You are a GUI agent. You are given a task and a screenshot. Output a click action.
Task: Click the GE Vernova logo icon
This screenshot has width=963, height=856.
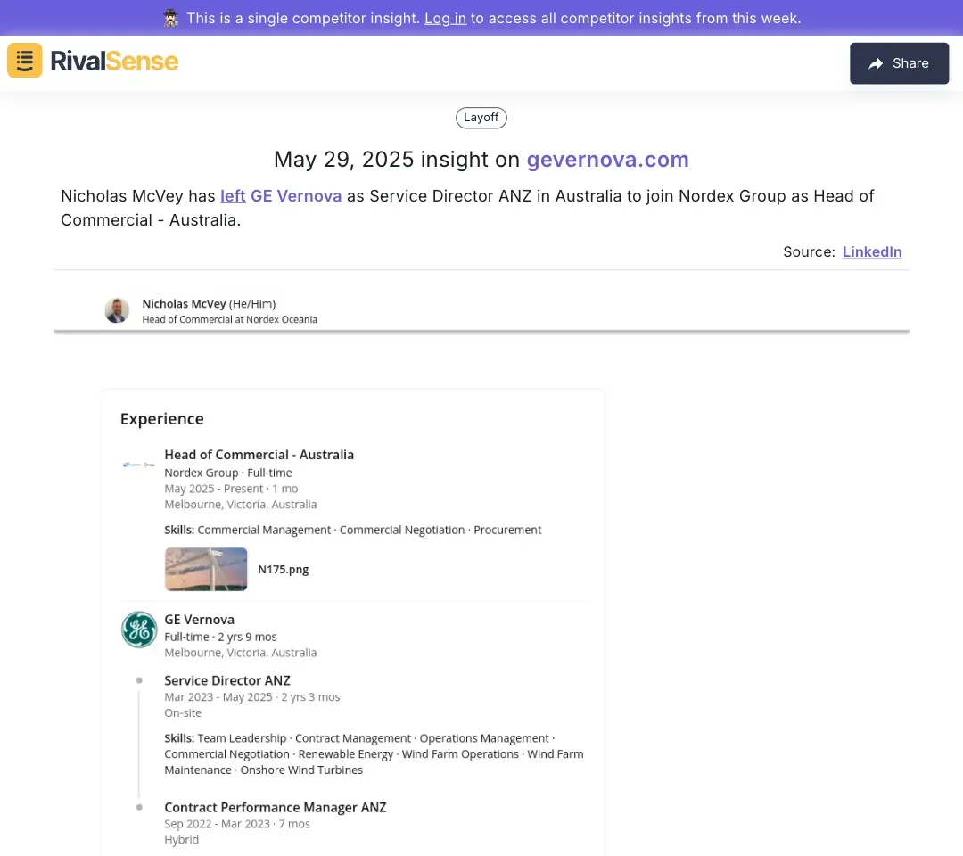point(139,630)
